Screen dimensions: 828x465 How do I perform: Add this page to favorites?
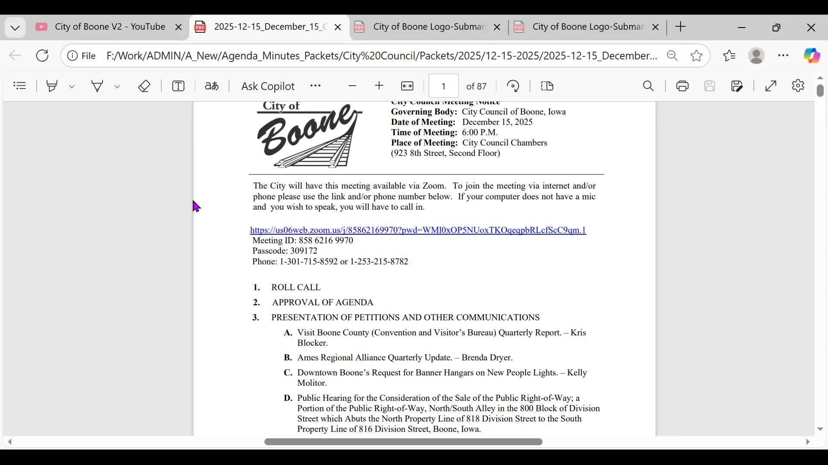696,56
